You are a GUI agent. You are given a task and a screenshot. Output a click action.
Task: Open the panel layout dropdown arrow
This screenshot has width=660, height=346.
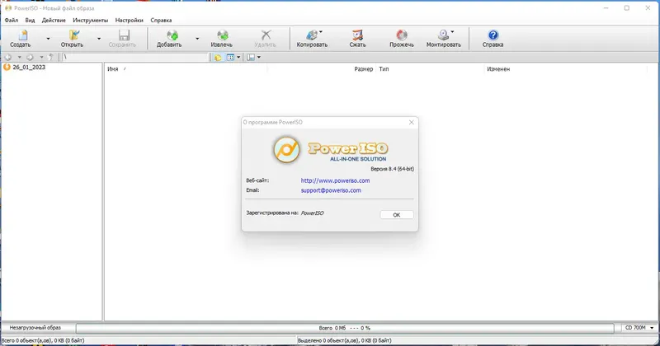(x=259, y=57)
